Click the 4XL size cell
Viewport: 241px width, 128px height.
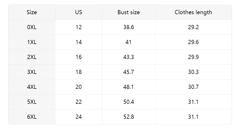point(32,87)
